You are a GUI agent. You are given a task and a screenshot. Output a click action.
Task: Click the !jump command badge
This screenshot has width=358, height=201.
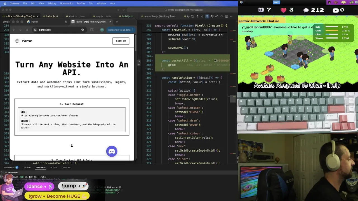[74, 186]
